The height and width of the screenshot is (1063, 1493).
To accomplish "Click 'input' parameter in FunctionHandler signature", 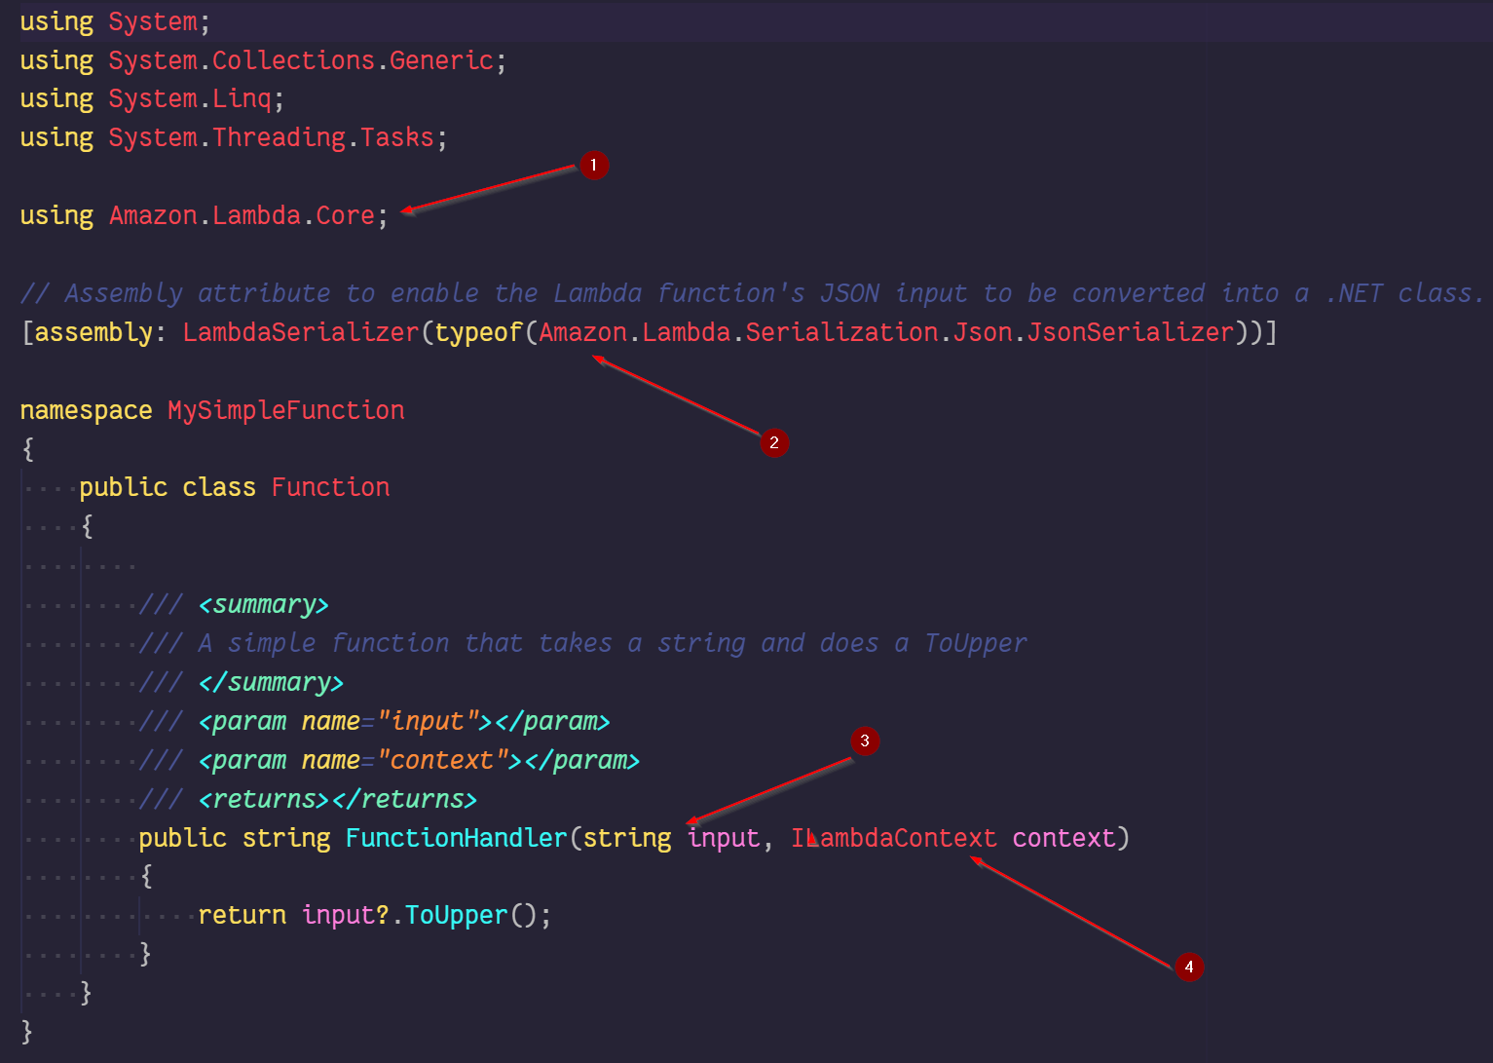I will click(x=724, y=838).
